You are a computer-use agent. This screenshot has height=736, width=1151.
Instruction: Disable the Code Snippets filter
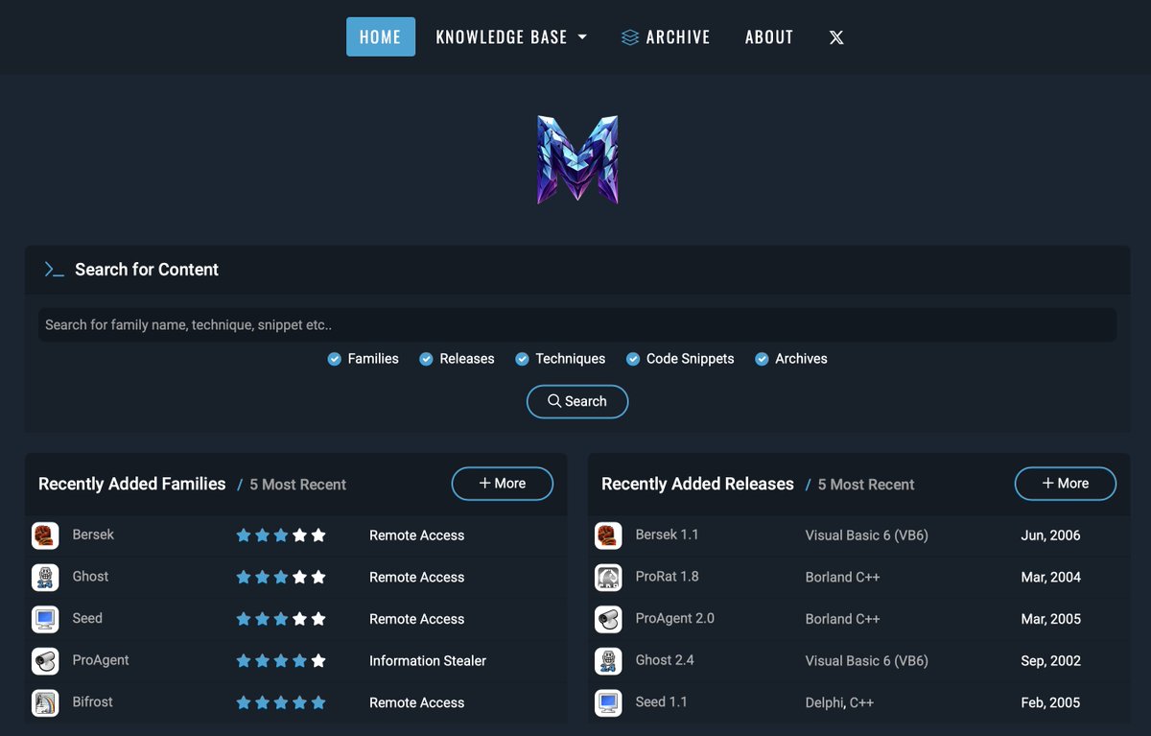633,358
